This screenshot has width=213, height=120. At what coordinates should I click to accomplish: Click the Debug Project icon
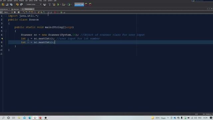64,4
